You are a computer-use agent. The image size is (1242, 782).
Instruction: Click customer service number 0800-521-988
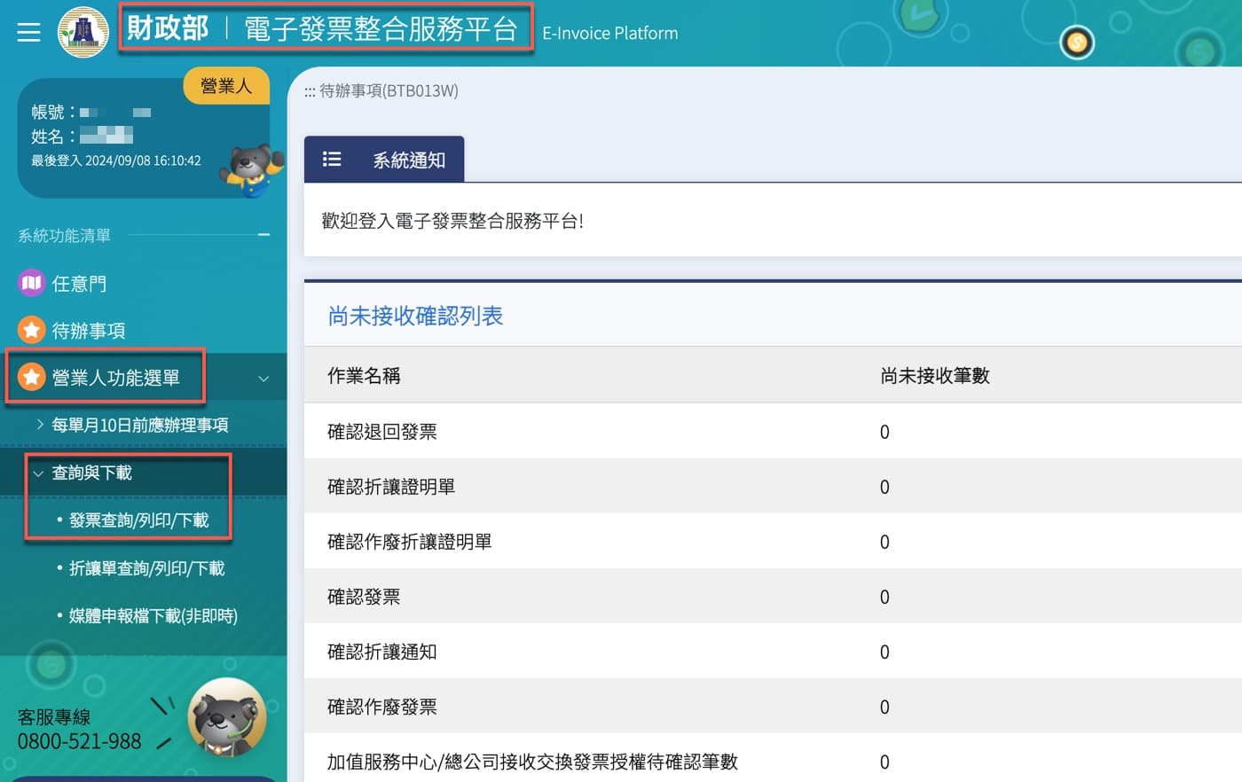[79, 741]
